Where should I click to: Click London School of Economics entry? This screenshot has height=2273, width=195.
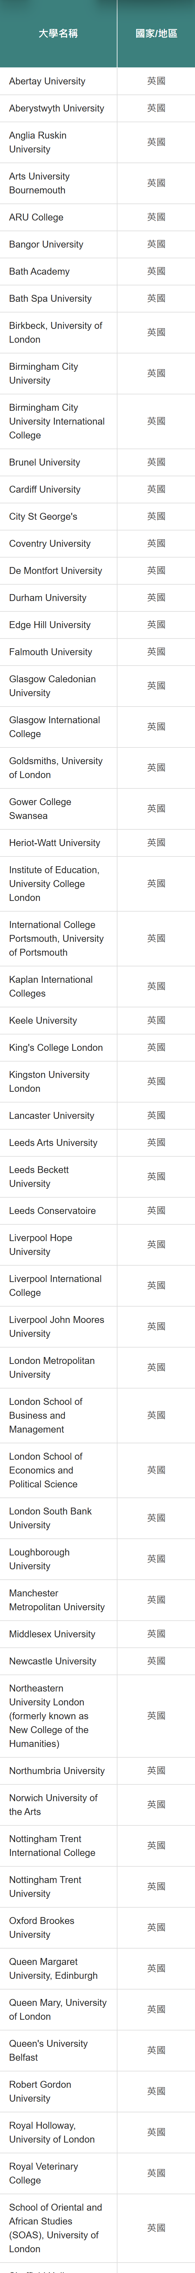point(46,1470)
